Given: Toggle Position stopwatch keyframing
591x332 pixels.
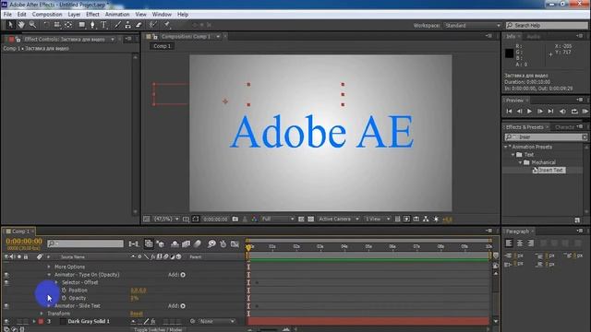Looking at the screenshot, I should [64, 290].
